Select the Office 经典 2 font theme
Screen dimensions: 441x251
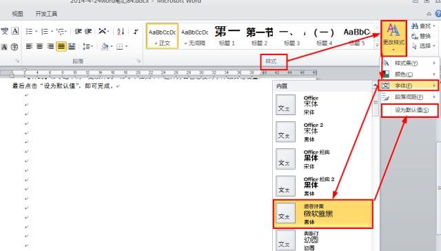(322, 186)
